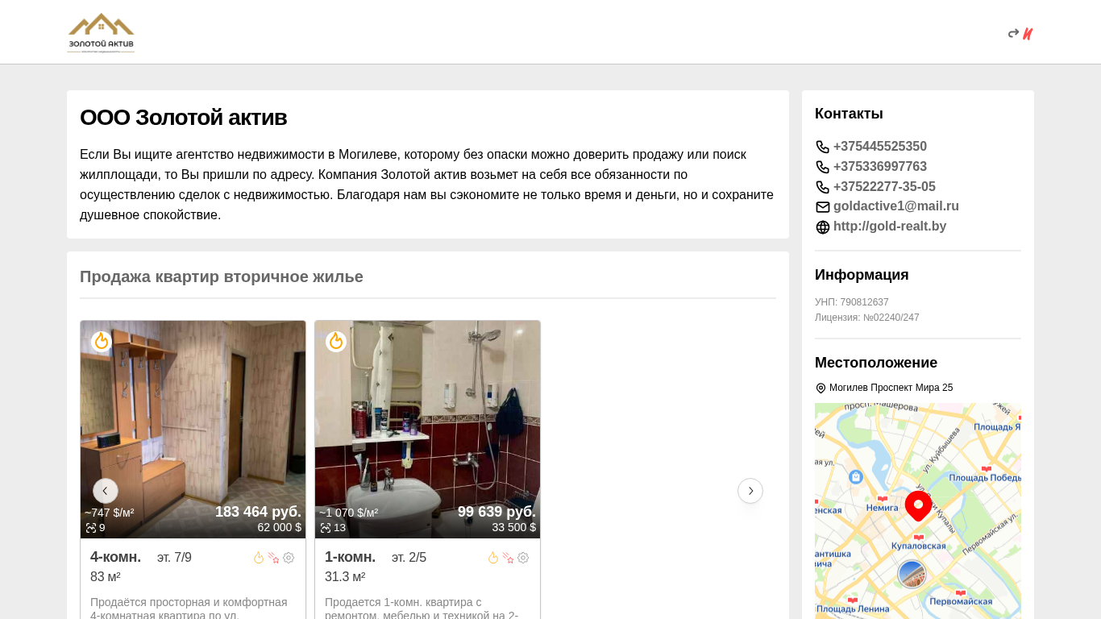The width and height of the screenshot is (1101, 619).
Task: Call the number +37522277-35-05
Action: (884, 187)
